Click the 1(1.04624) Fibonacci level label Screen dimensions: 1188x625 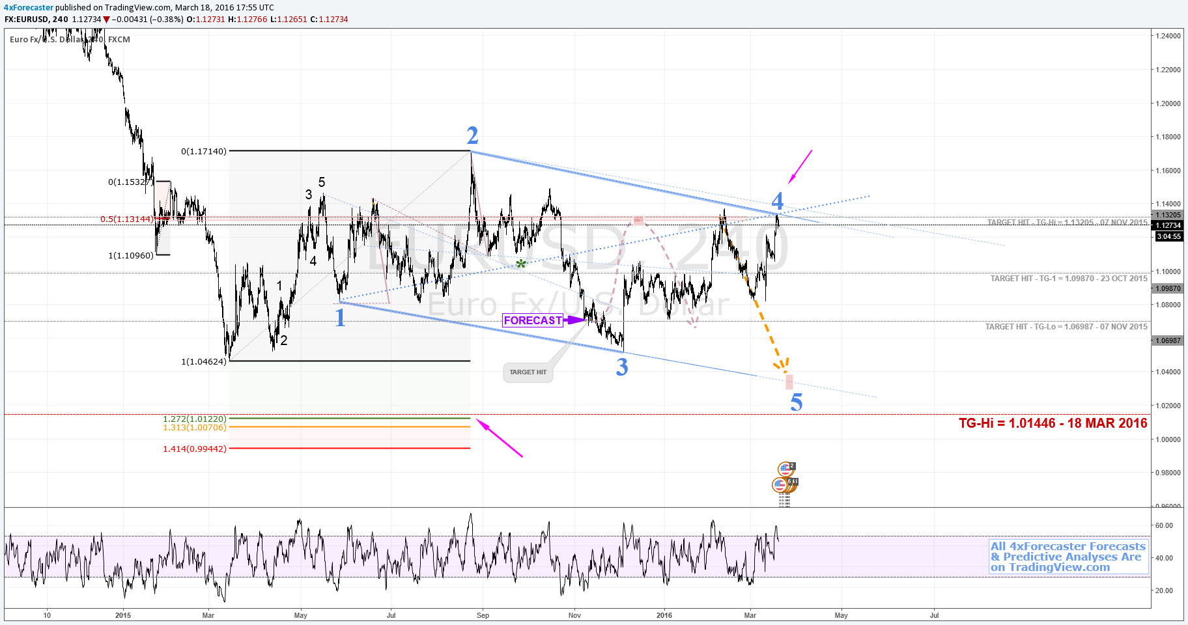(x=204, y=361)
